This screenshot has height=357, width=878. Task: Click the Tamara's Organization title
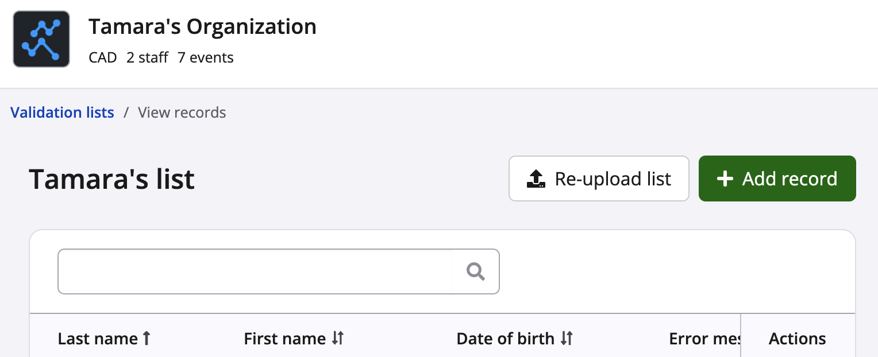202,27
